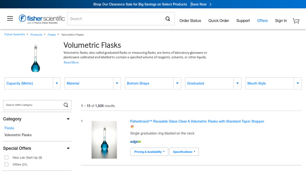Click the clearance sale banner text

[140, 4]
